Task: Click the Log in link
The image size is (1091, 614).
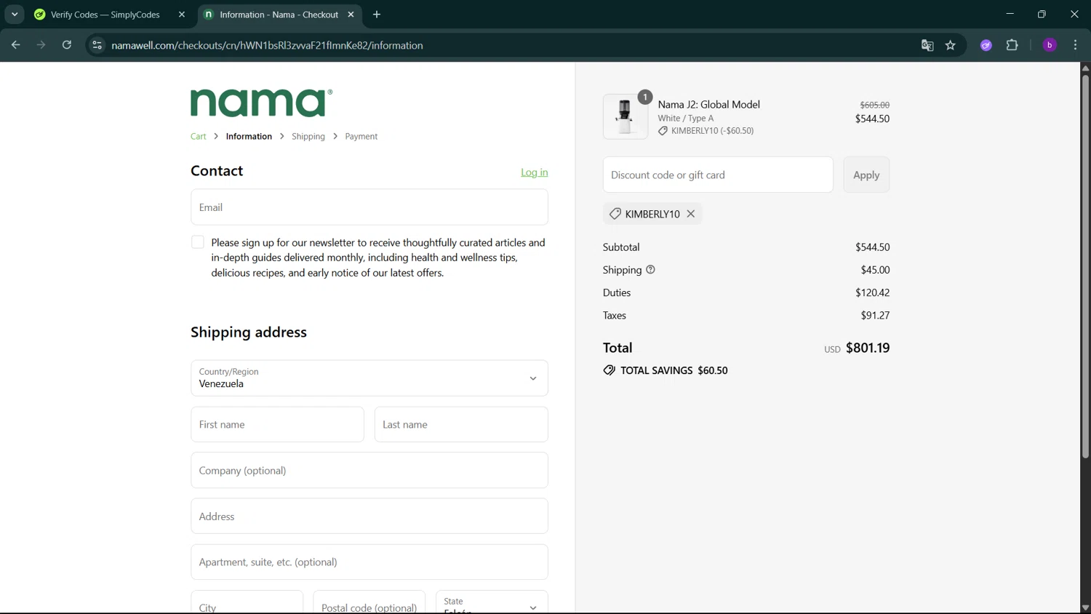Action: [535, 172]
